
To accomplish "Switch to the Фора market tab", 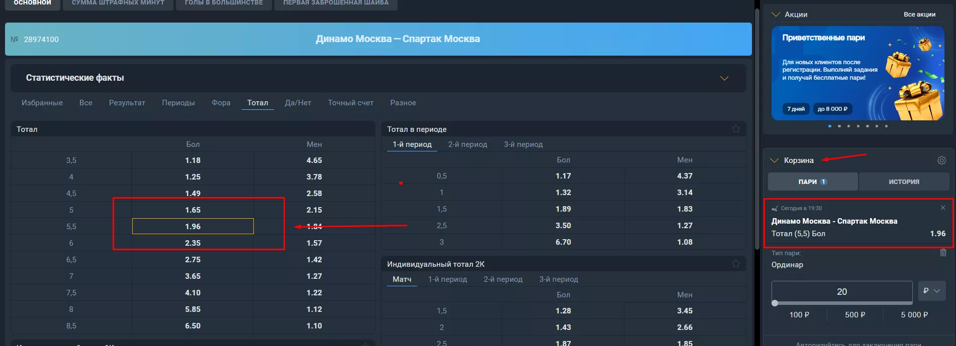I will (221, 103).
